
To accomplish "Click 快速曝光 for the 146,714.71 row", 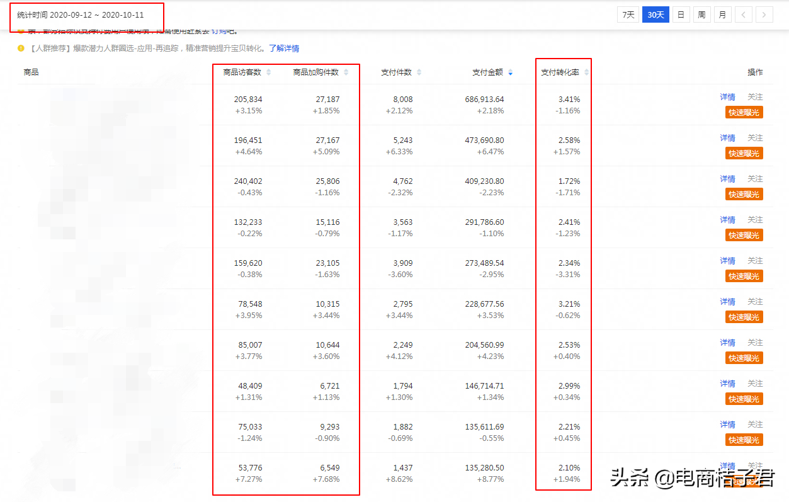I will 744,399.
